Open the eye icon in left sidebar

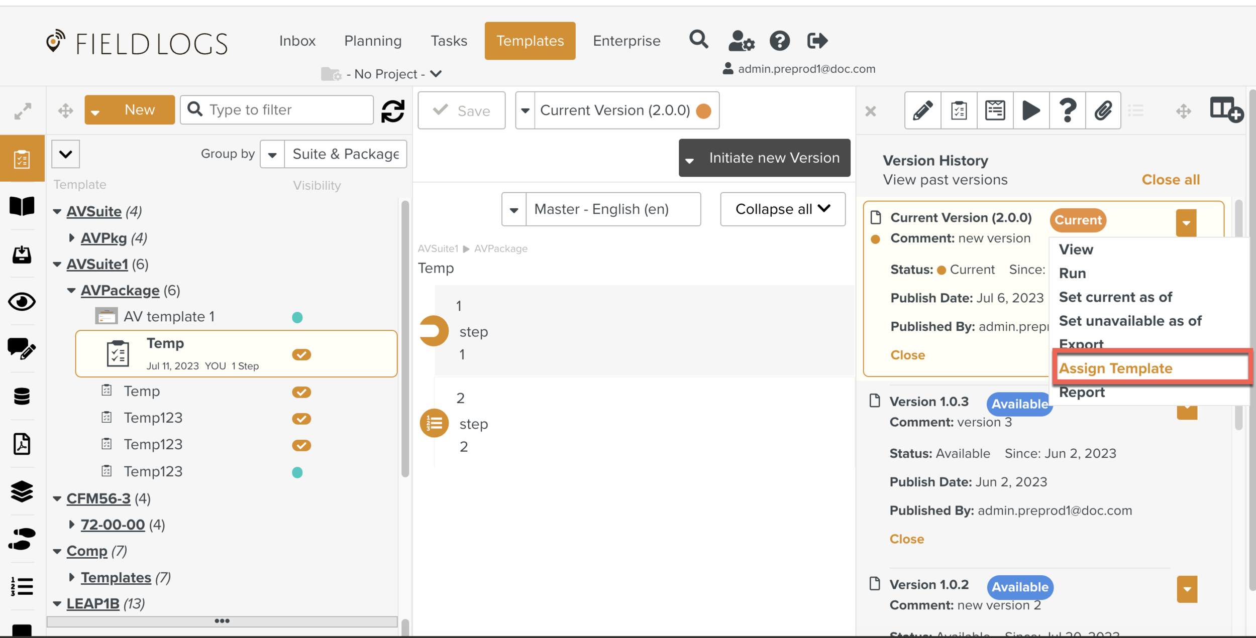coord(22,302)
